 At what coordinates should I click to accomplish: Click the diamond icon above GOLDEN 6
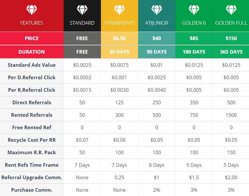194,10
